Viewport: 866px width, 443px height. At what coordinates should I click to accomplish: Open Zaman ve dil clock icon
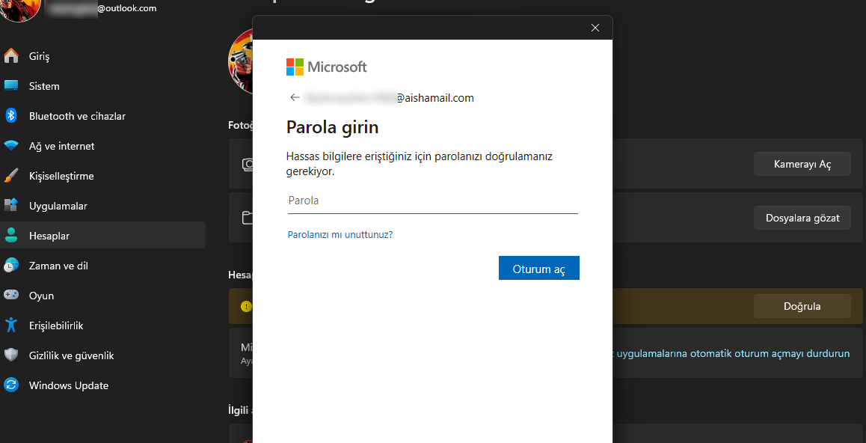[11, 265]
